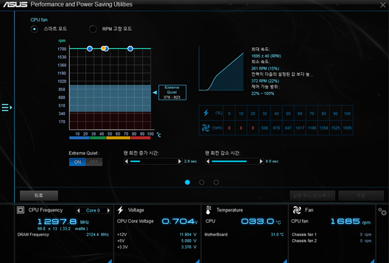Click right arrow of fan spin-down time slider
Image resolution: width=389 pixels, height=263 pixels.
pyautogui.click(x=261, y=161)
